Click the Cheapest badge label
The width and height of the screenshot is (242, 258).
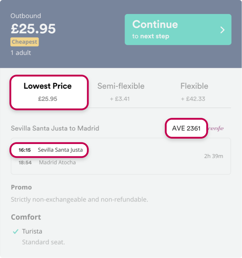point(25,42)
